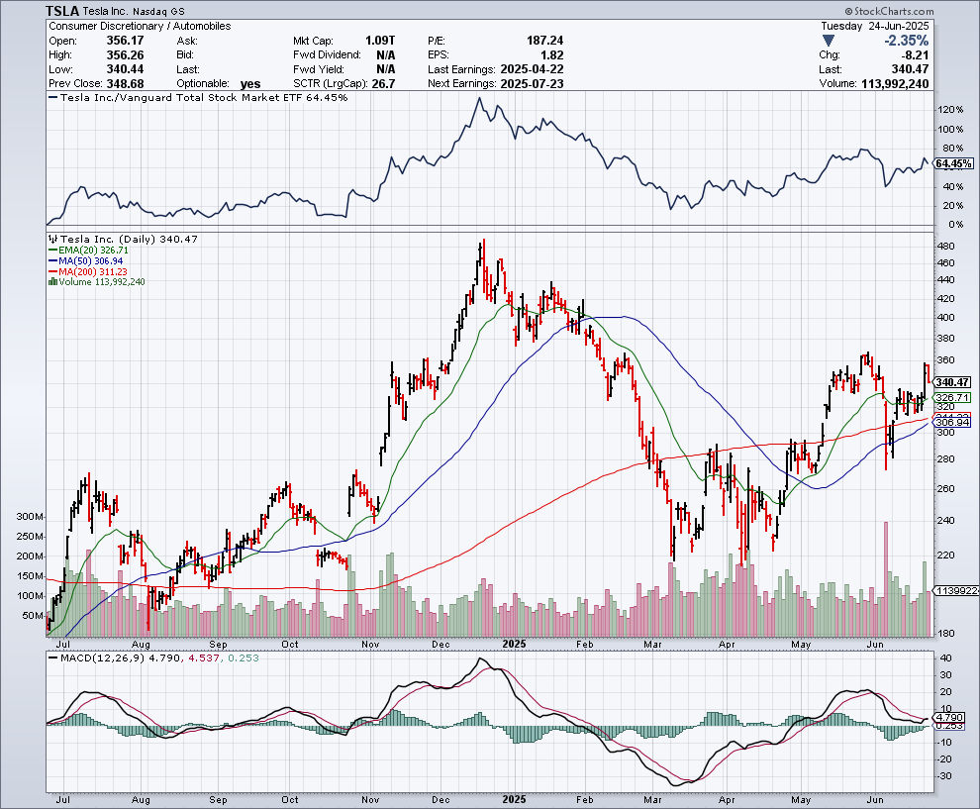Click the Nov month label under MACD panel

[x=370, y=800]
